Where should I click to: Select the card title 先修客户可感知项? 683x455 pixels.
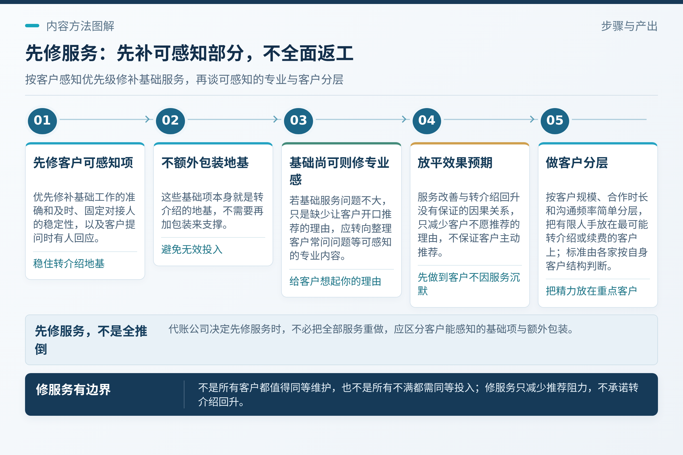tap(83, 162)
